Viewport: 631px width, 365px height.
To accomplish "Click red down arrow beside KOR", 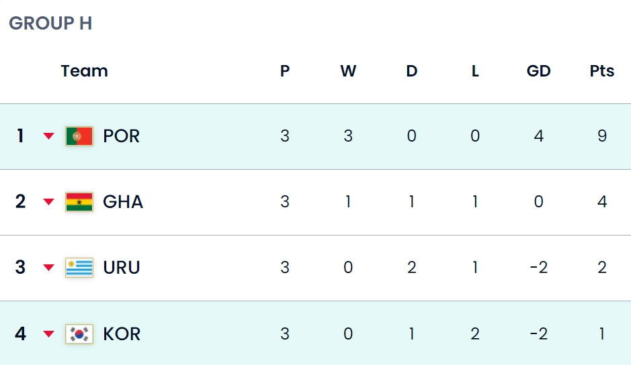I will 48,333.
